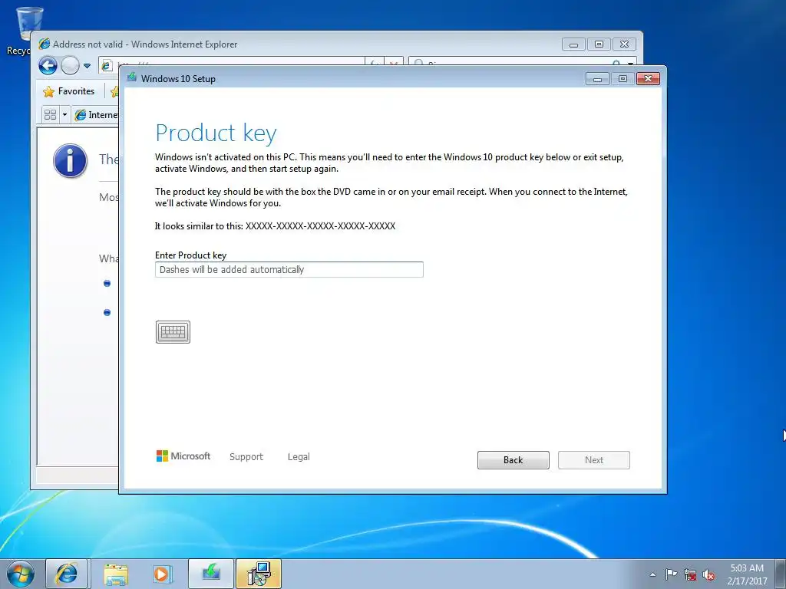Click the muted volume tray icon

pyautogui.click(x=708, y=574)
